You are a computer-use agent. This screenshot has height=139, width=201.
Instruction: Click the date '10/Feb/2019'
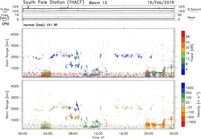pos(161,3)
